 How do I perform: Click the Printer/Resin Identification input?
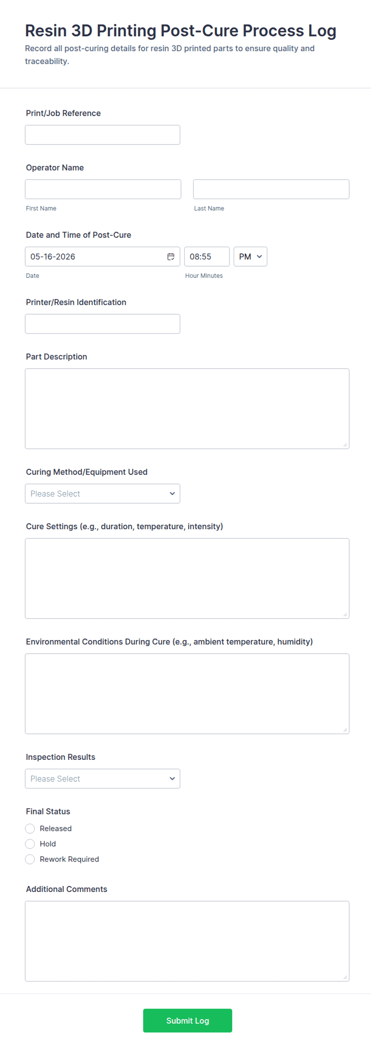[103, 324]
